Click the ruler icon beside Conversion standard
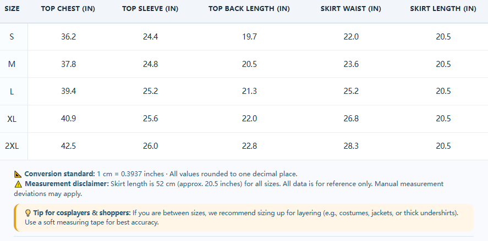The width and height of the screenshot is (488, 241). [x=18, y=174]
